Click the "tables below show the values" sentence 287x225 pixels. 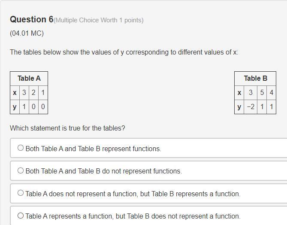[x=124, y=52]
